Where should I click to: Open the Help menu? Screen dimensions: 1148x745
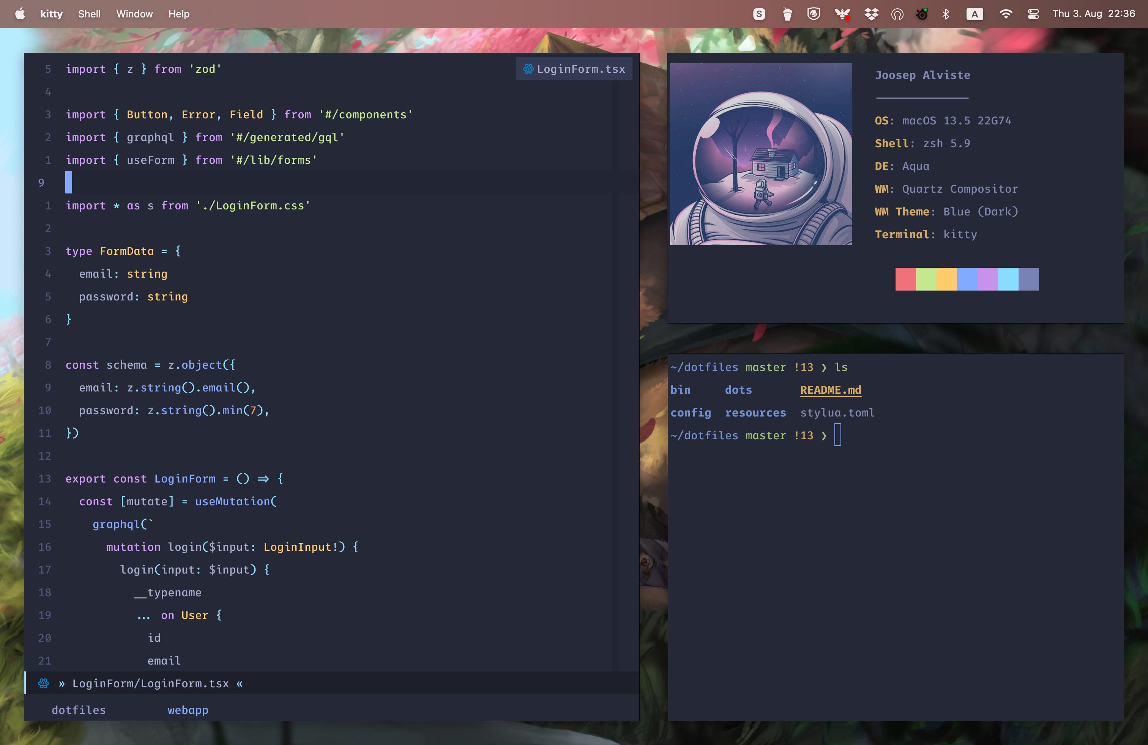point(178,14)
